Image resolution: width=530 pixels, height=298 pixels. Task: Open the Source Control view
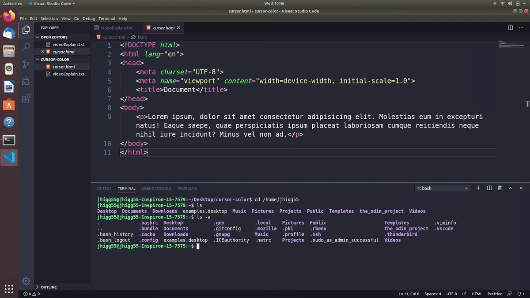click(26, 64)
